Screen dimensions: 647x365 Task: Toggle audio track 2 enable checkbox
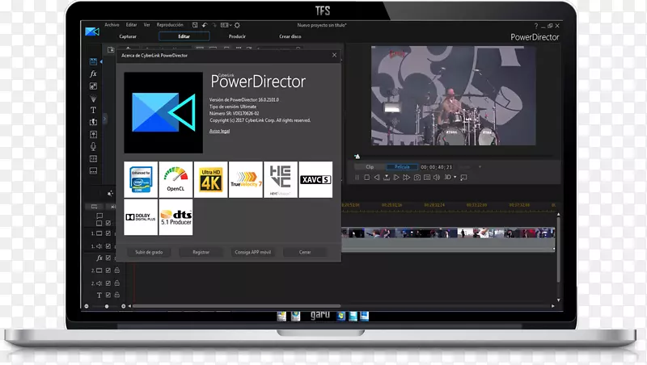[108, 283]
